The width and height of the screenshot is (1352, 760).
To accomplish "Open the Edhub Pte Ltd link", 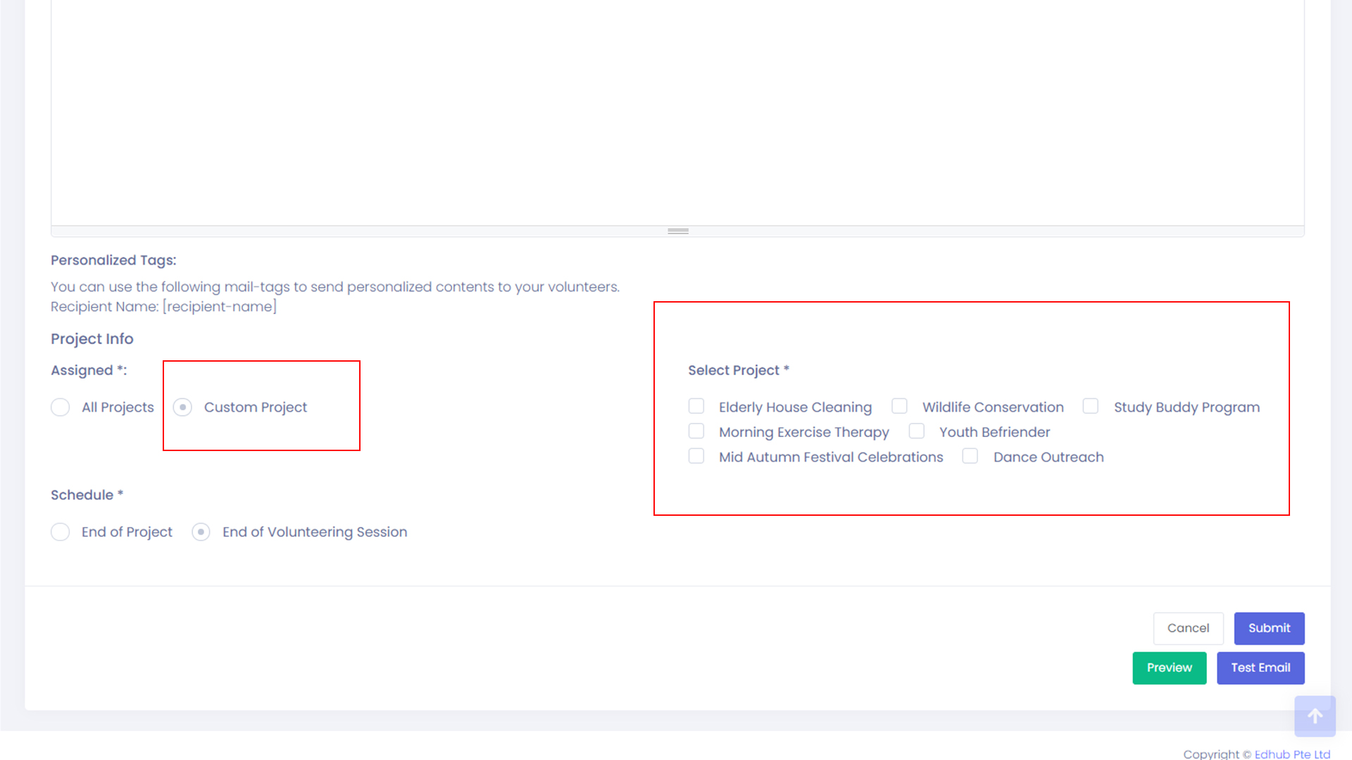I will 1291,754.
